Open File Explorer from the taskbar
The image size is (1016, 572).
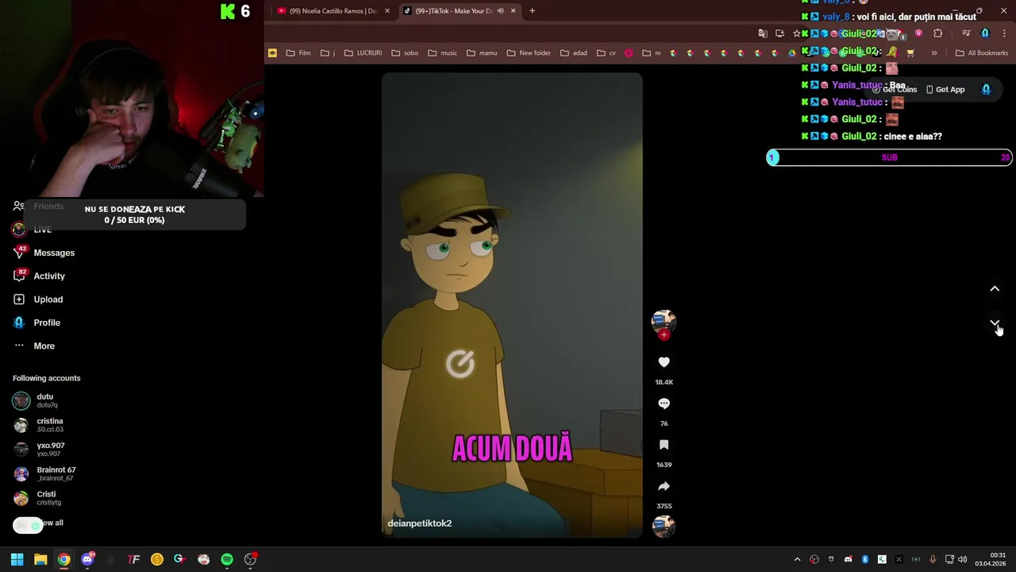(x=40, y=559)
